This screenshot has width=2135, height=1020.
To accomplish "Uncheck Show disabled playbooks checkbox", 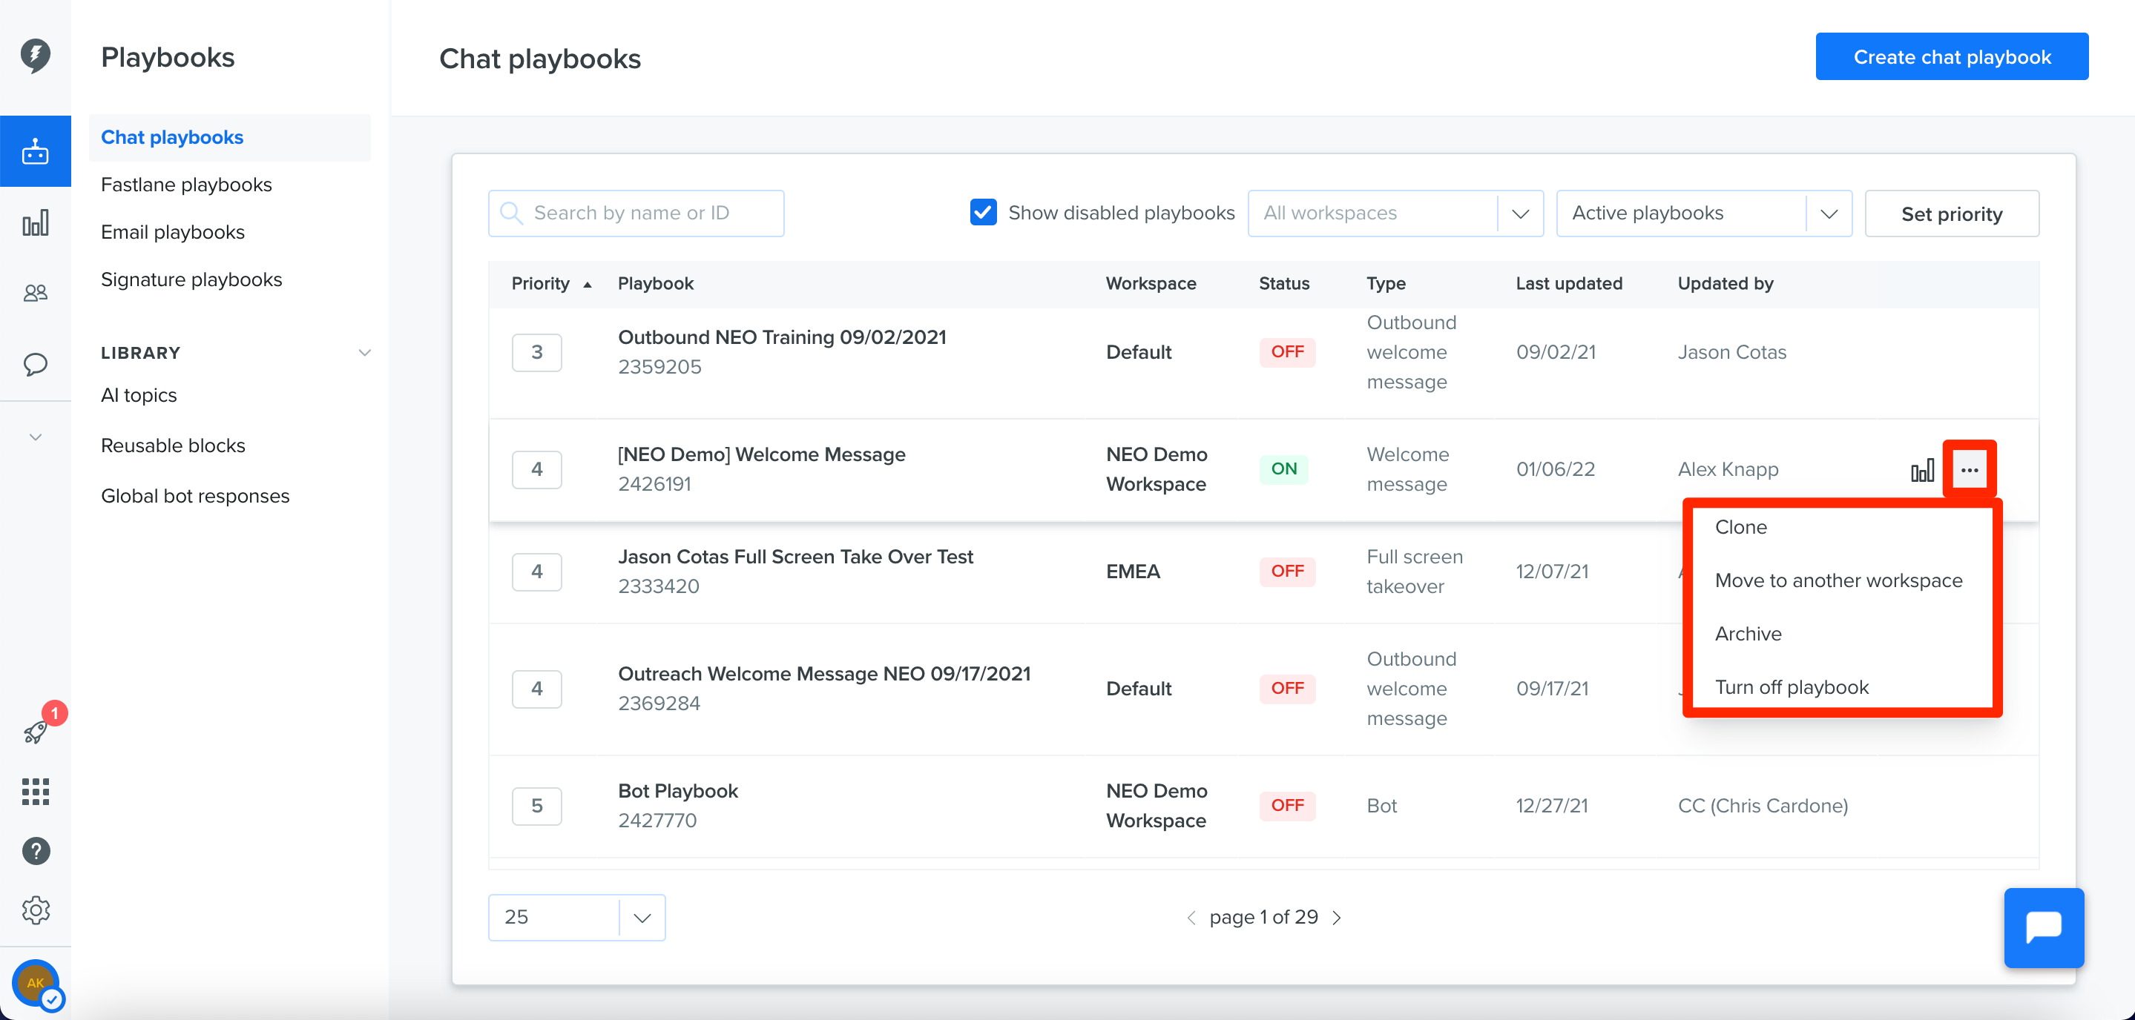I will click(983, 213).
